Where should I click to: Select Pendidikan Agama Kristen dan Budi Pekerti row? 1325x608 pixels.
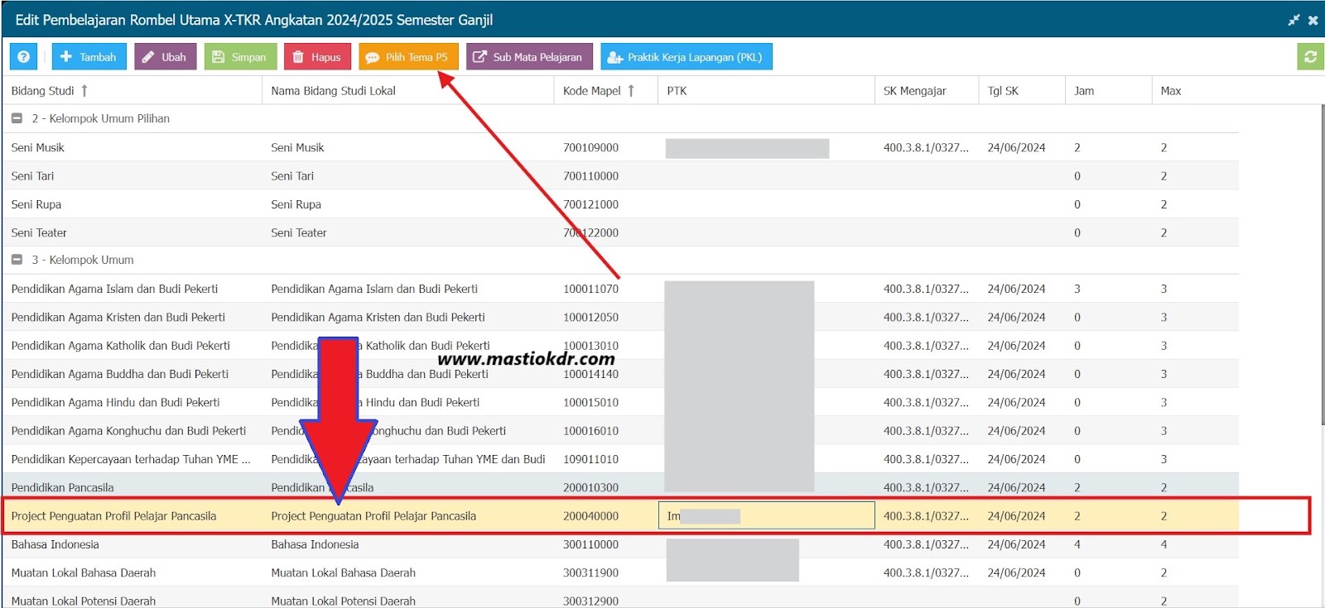click(621, 317)
